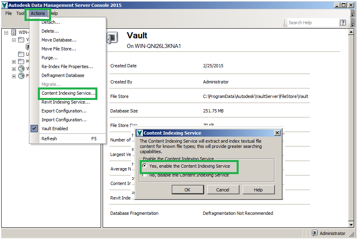Click the scroll down arrow of details pane
Image resolution: width=357 pixels, height=239 pixels.
[351, 224]
